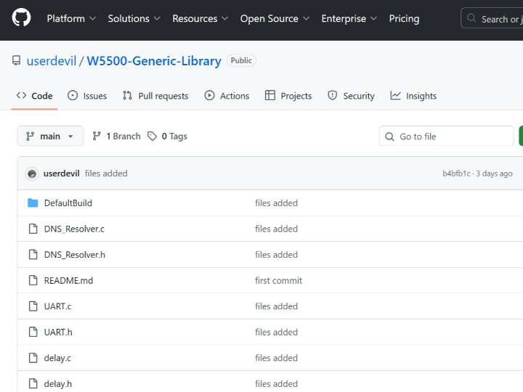Click userdevil's avatar in the commit row
This screenshot has height=392, width=523.
32,173
